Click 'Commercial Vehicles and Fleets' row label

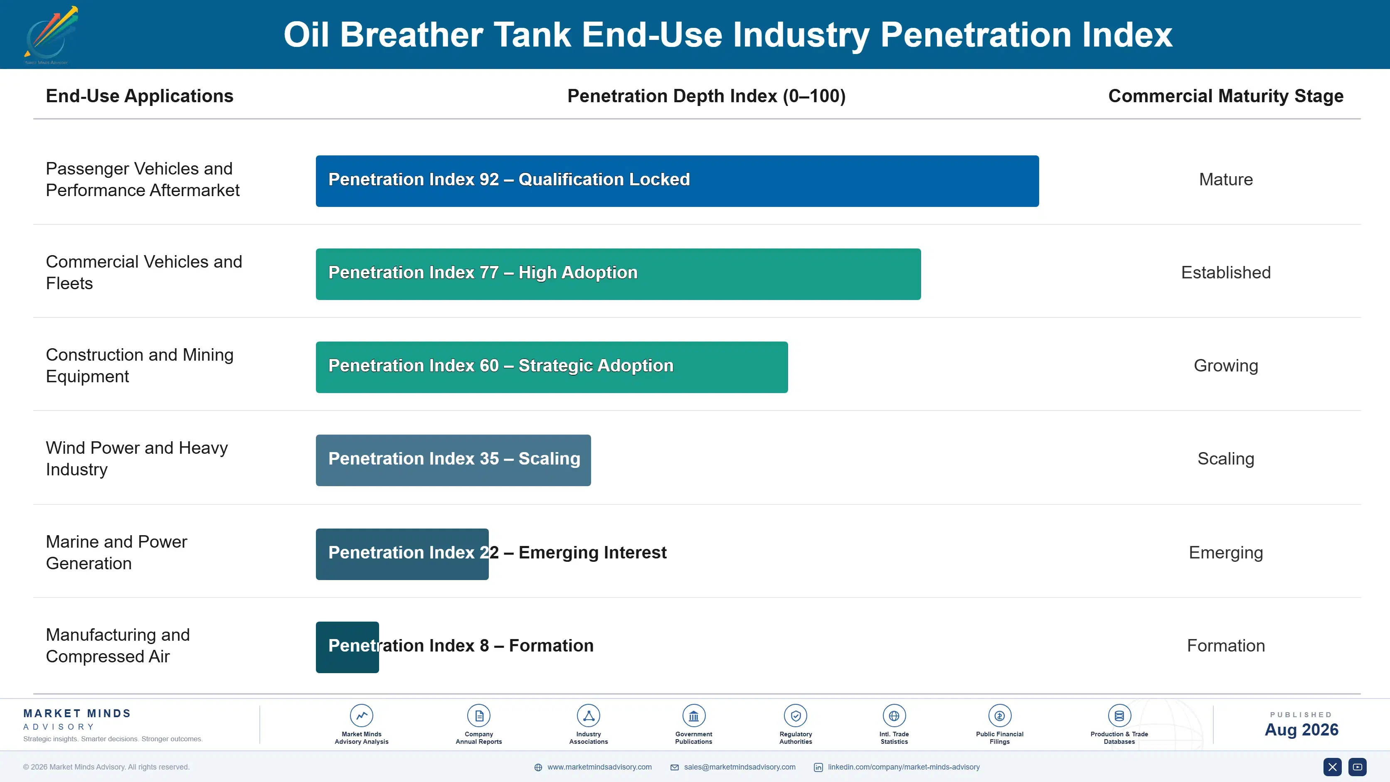click(x=144, y=272)
